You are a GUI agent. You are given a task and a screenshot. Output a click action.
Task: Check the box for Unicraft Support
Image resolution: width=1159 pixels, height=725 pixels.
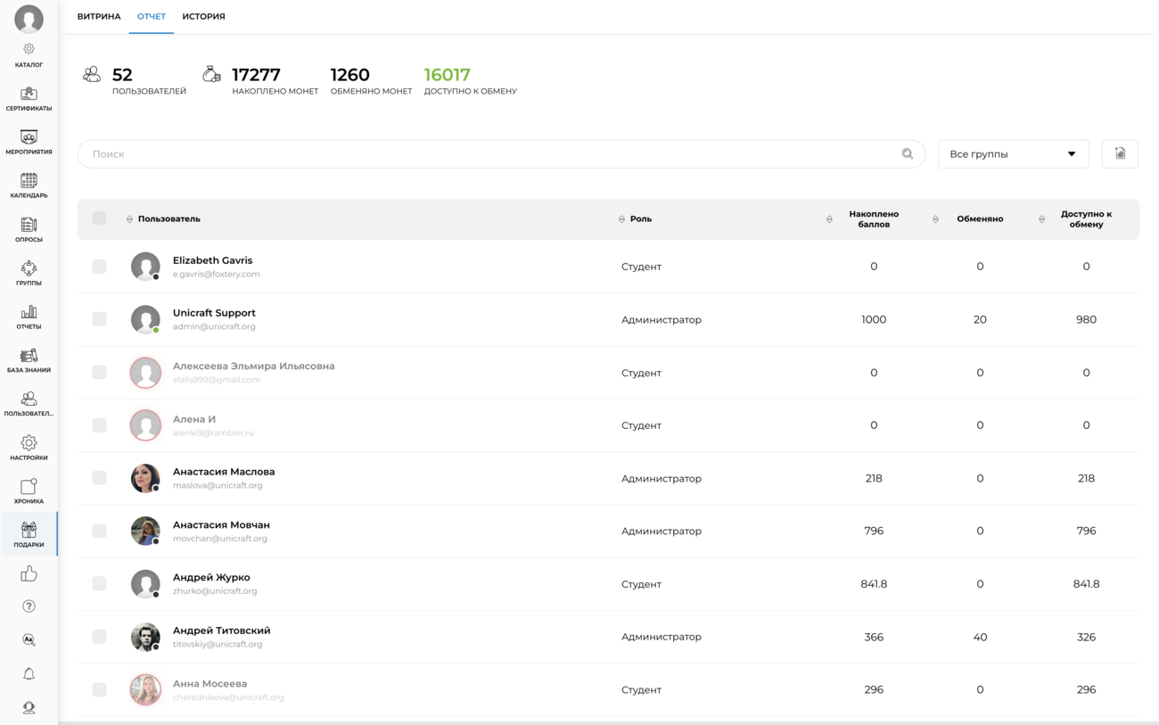99,319
